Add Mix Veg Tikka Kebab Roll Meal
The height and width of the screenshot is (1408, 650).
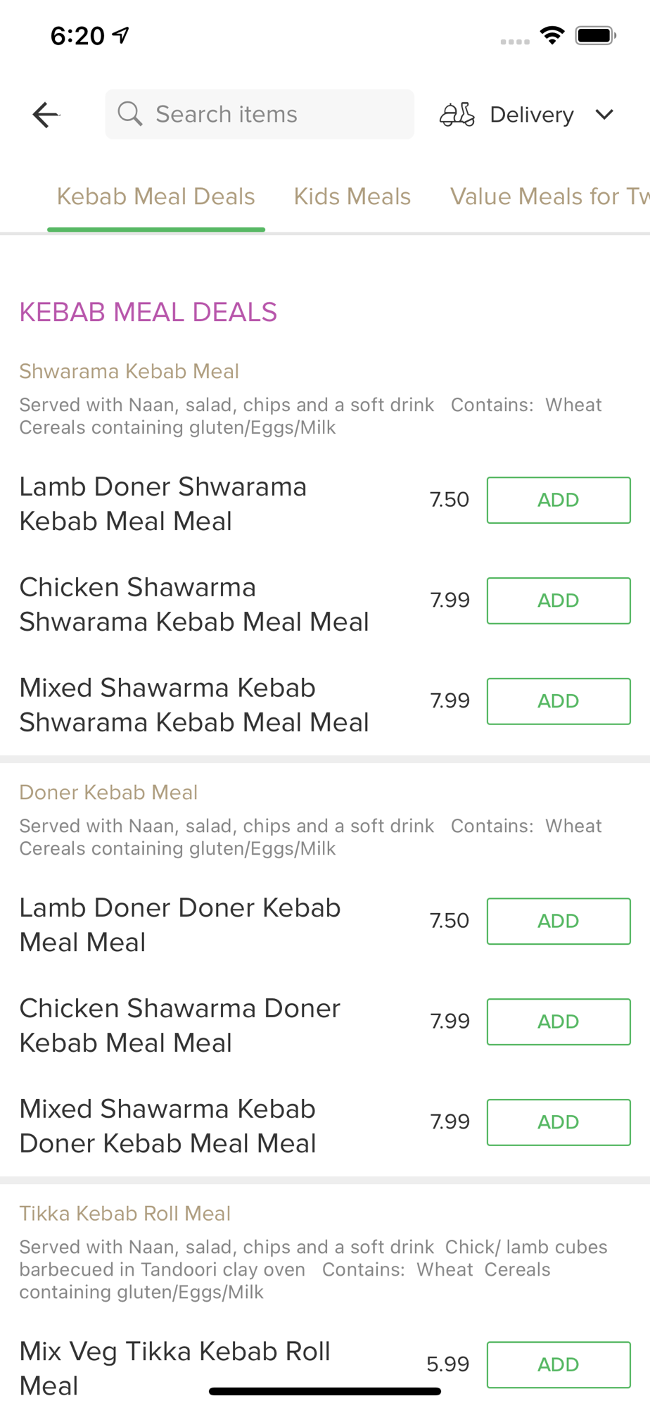(x=559, y=1364)
